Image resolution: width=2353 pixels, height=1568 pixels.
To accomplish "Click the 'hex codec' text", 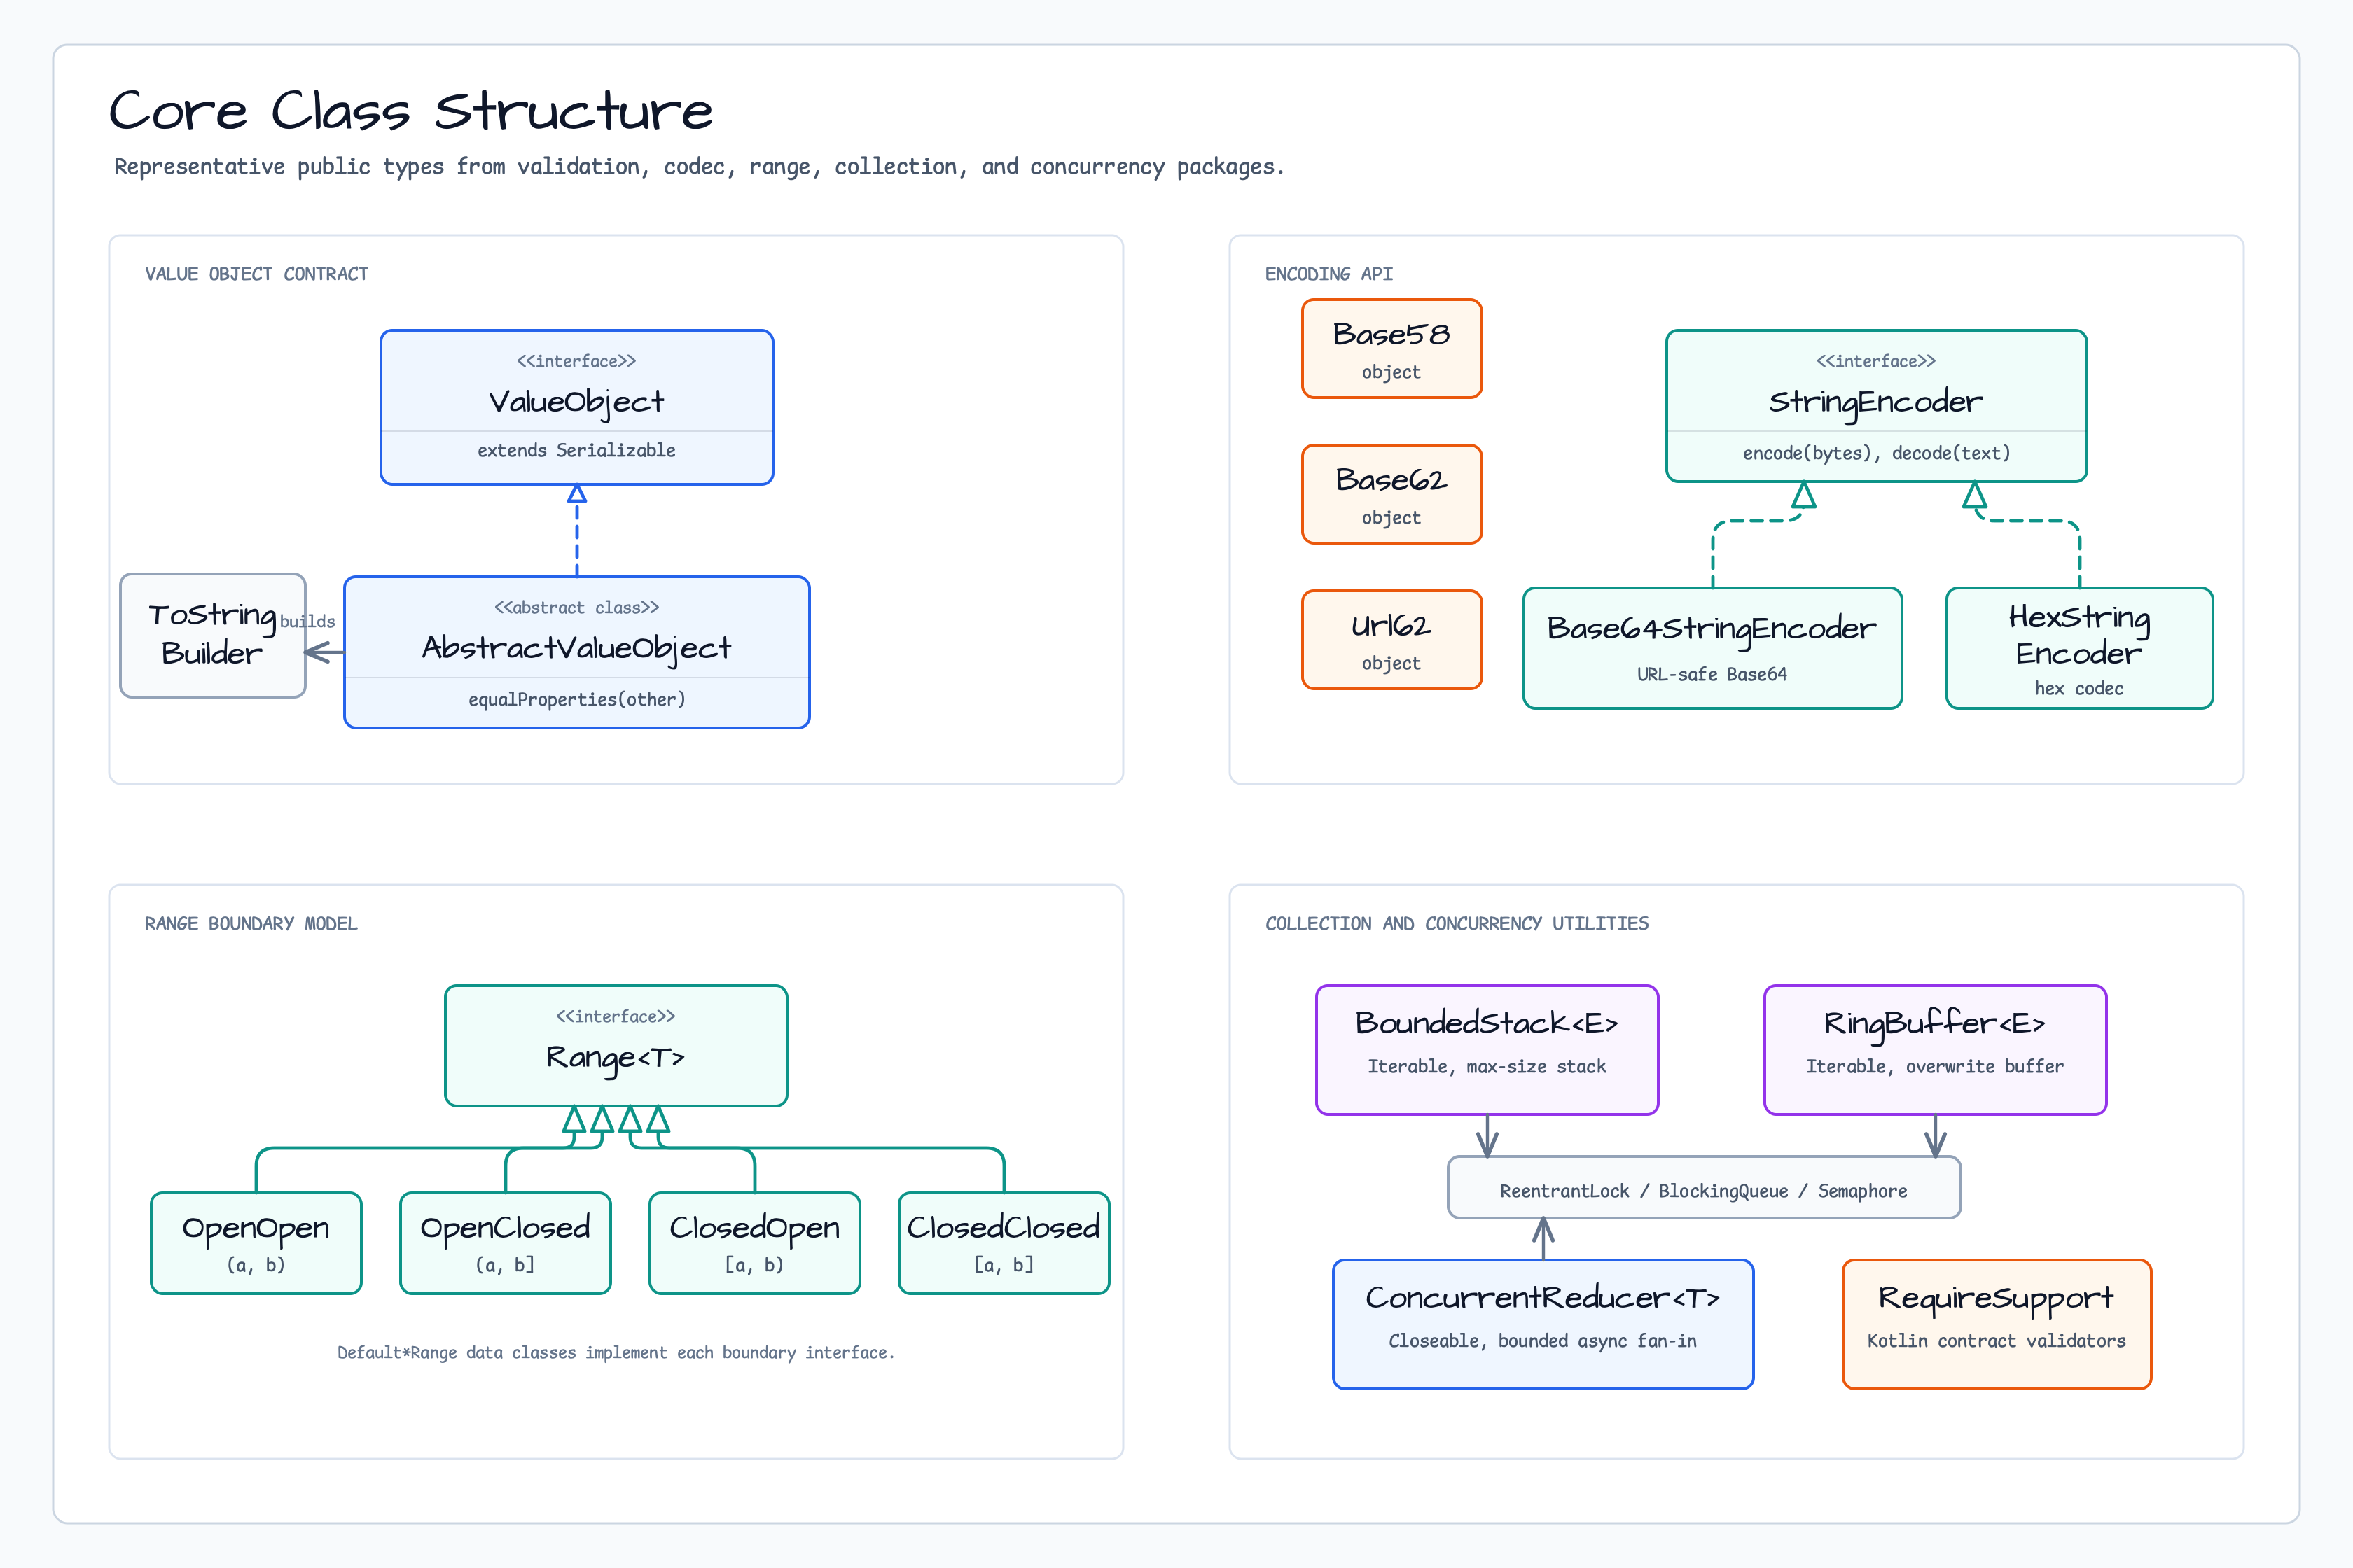I will (2079, 689).
